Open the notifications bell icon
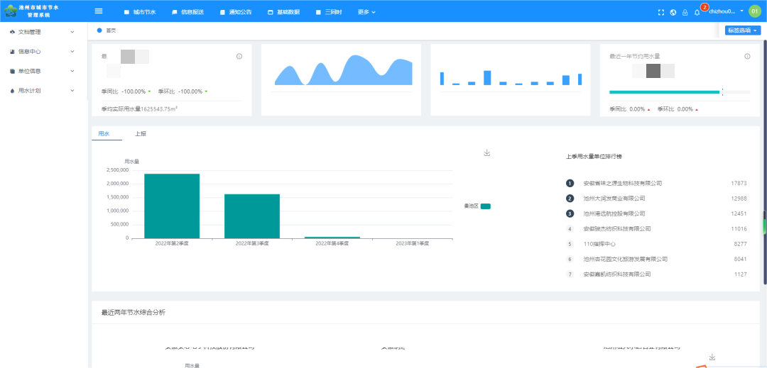This screenshot has width=767, height=368. click(x=697, y=12)
